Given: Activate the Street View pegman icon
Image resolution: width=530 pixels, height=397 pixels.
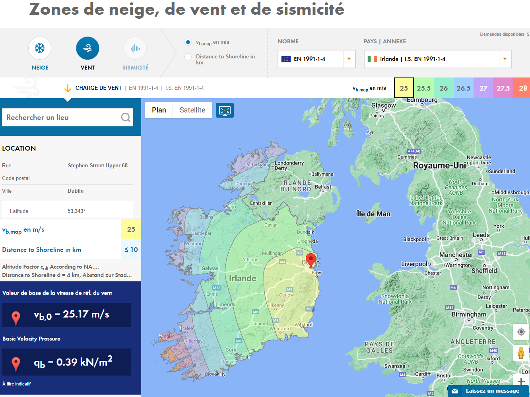Looking at the screenshot, I should tap(521, 353).
